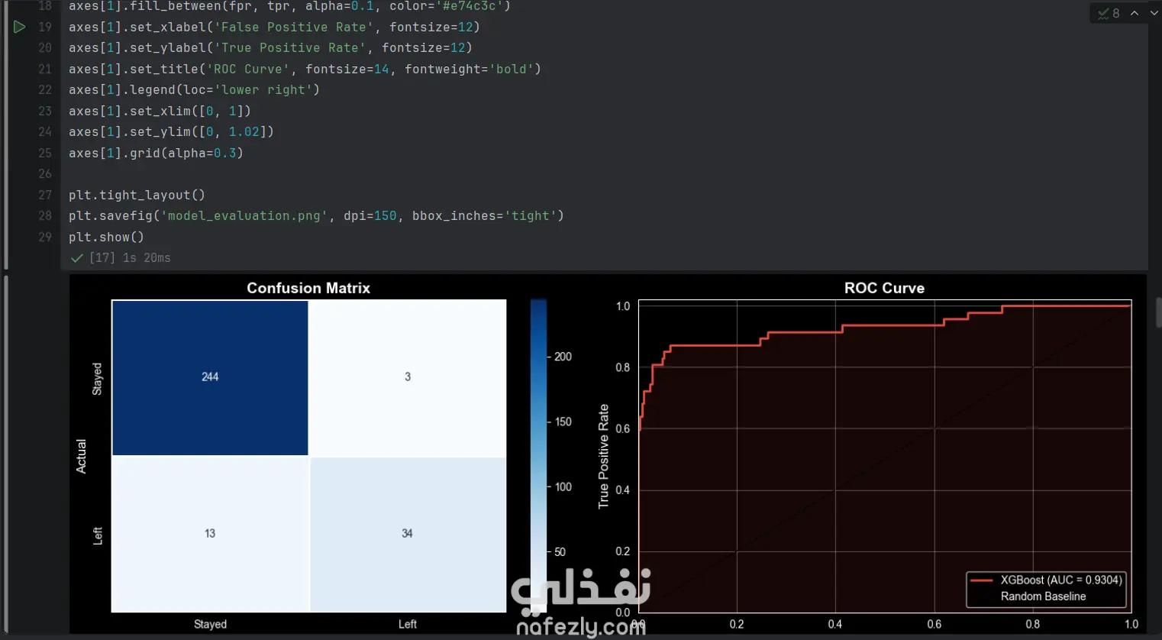Click the set_xlabel 'False Positive Rate' line
Screen dimensions: 1162x640
274,27
